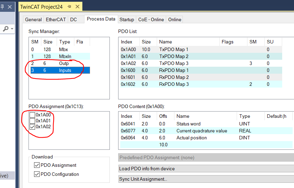Image resolution: width=294 pixels, height=188 pixels.
Task: Go to the CoE - Online tab
Action: (x=151, y=19)
